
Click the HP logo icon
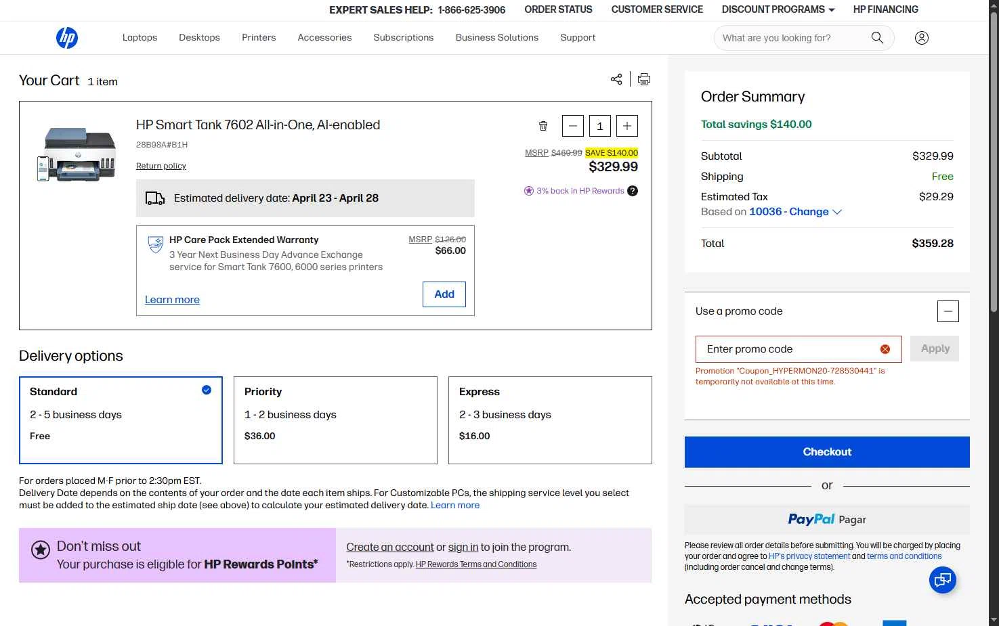click(x=67, y=38)
